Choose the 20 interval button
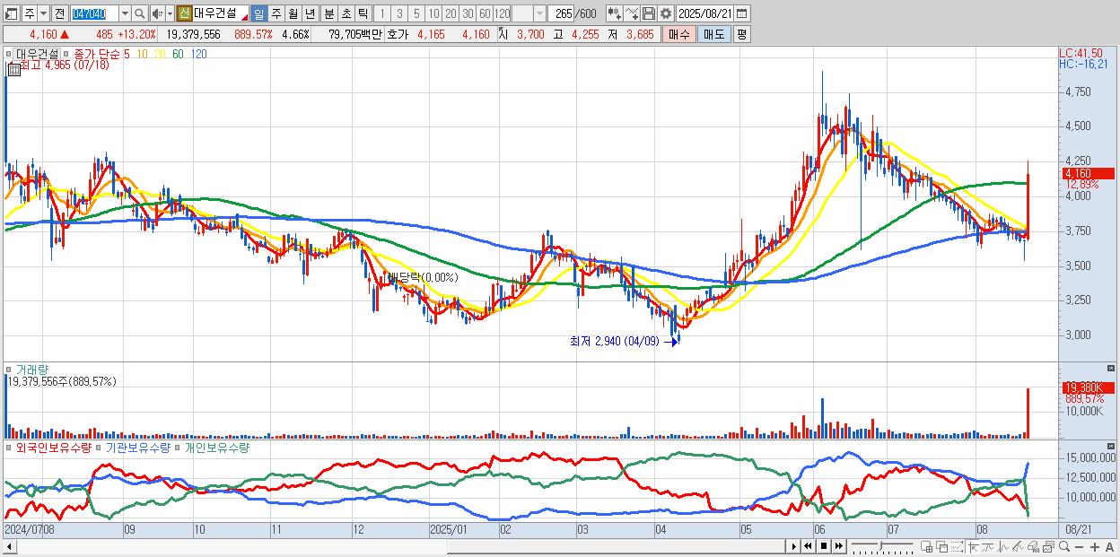This screenshot has width=1120, height=557. pyautogui.click(x=451, y=13)
